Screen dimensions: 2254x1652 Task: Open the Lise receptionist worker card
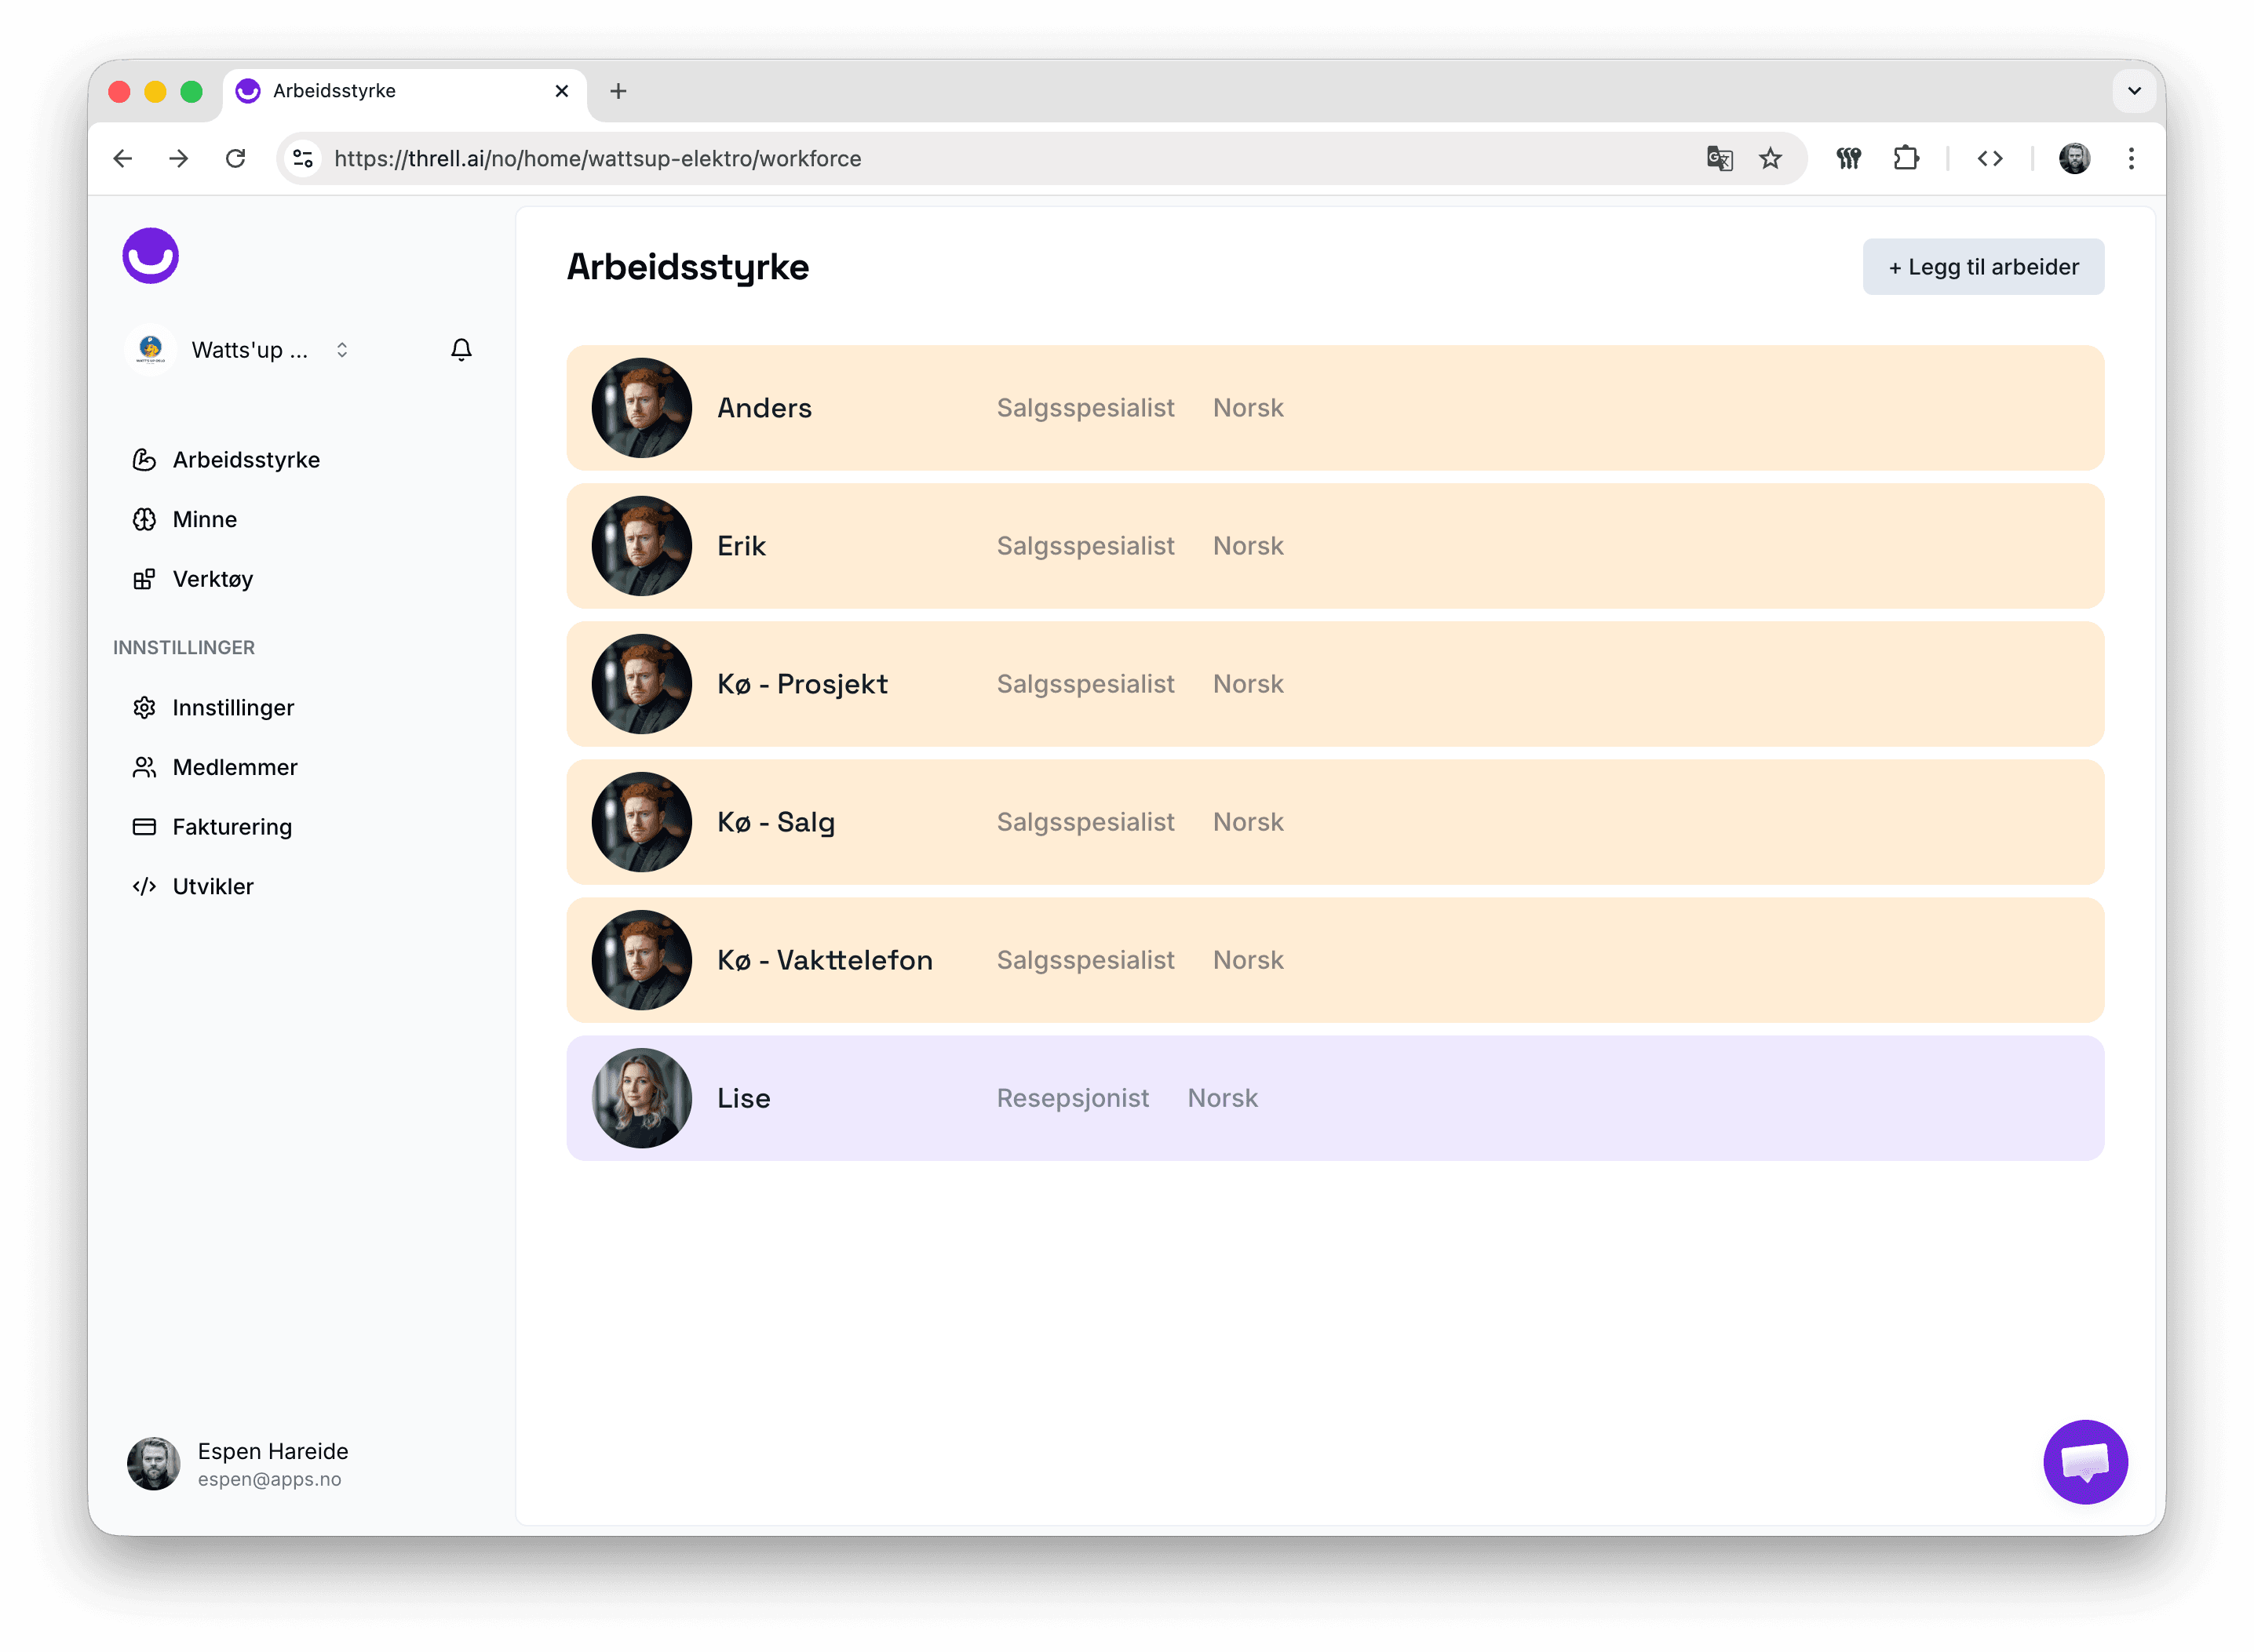pyautogui.click(x=1333, y=1098)
